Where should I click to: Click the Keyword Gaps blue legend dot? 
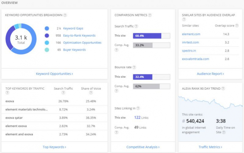[47, 28]
